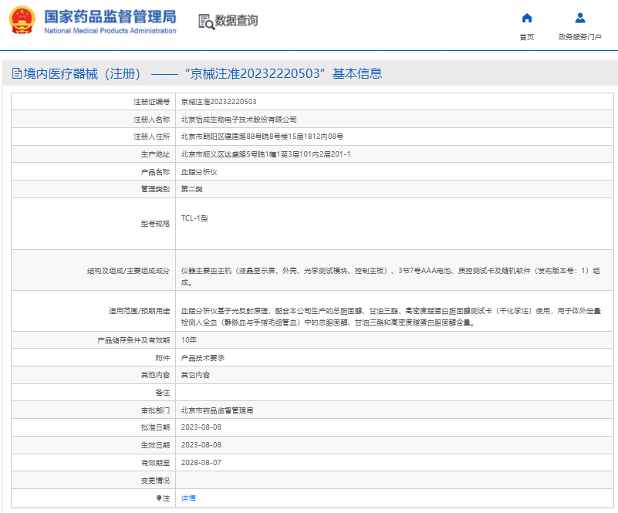Click the 10年 validity value
Screen dimensions: 618x513
coord(189,339)
